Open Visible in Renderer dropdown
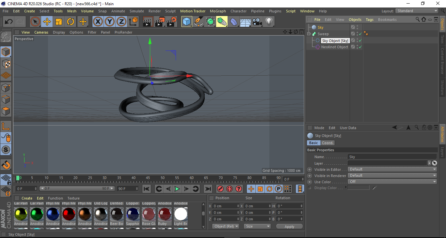446x238 pixels. [x=392, y=175]
